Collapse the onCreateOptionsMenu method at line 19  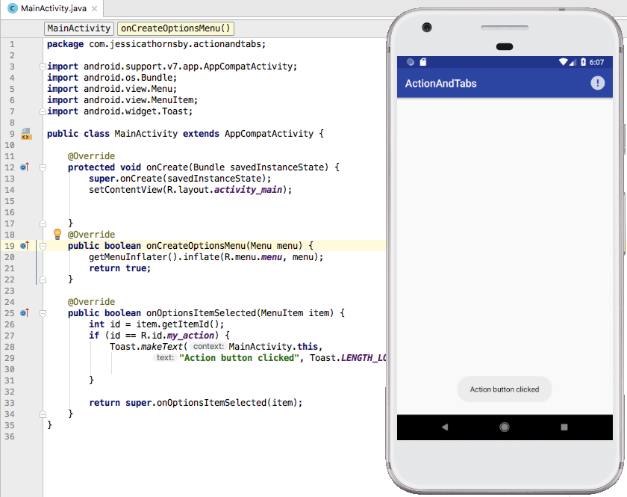43,246
